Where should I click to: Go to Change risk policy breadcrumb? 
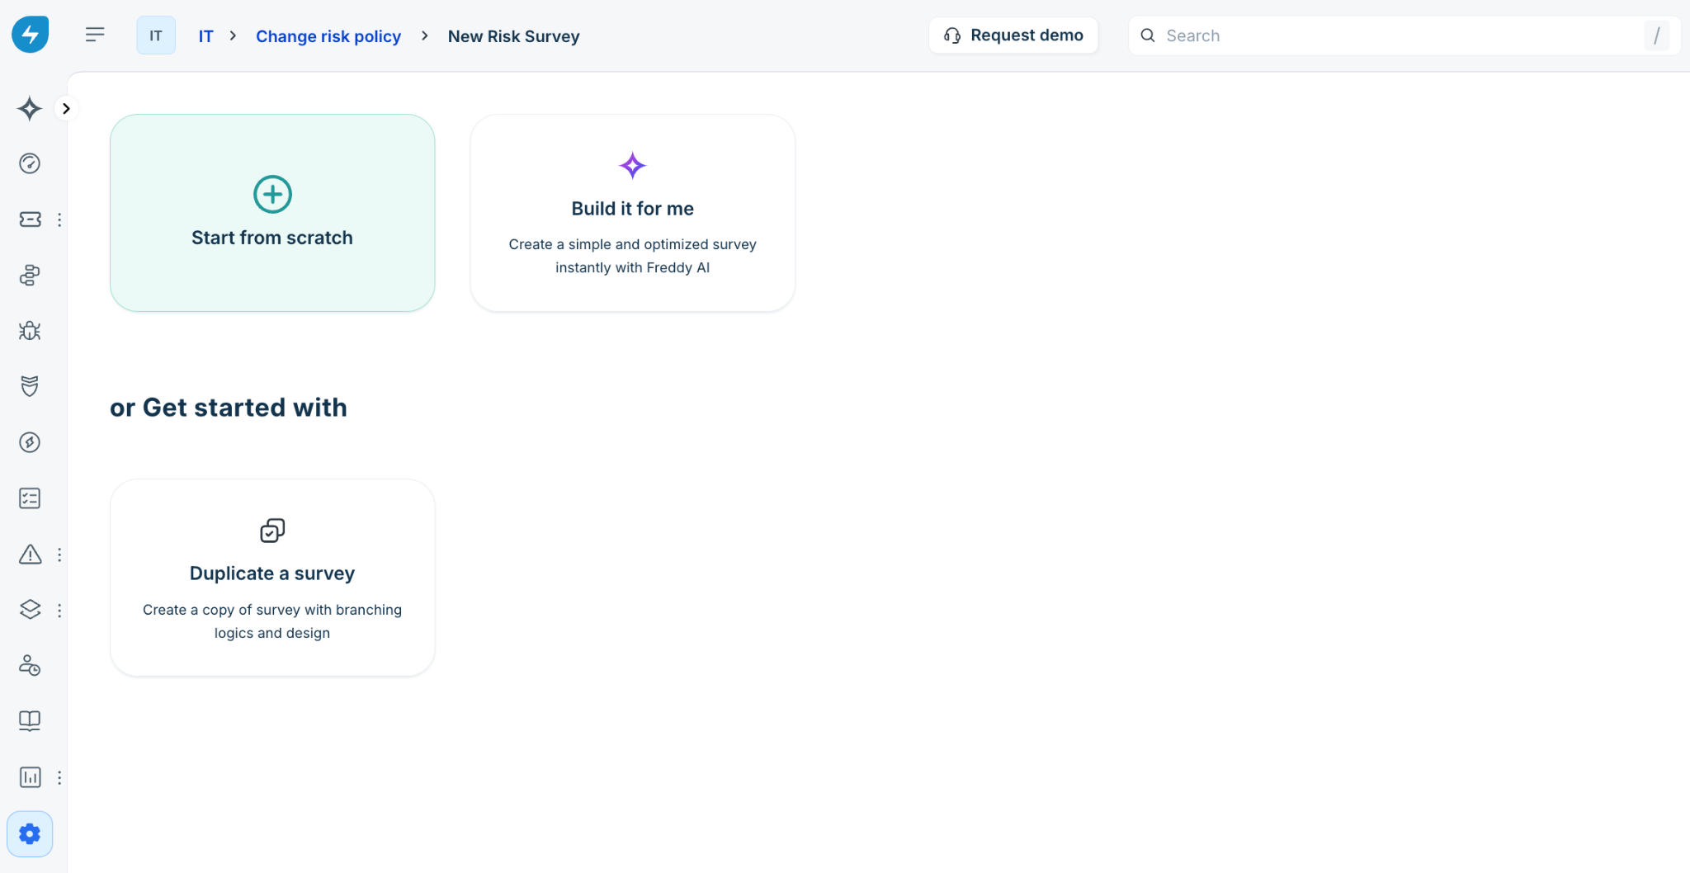click(x=328, y=36)
